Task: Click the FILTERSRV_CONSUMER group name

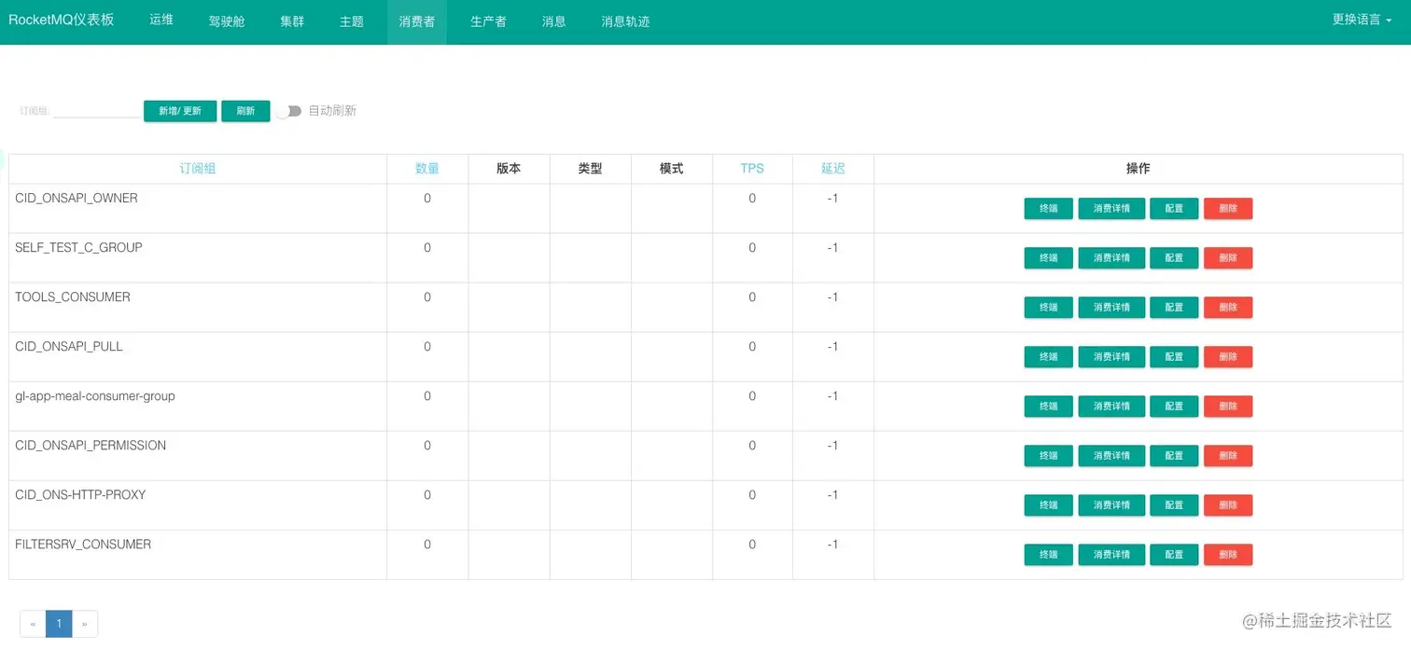Action: [83, 545]
